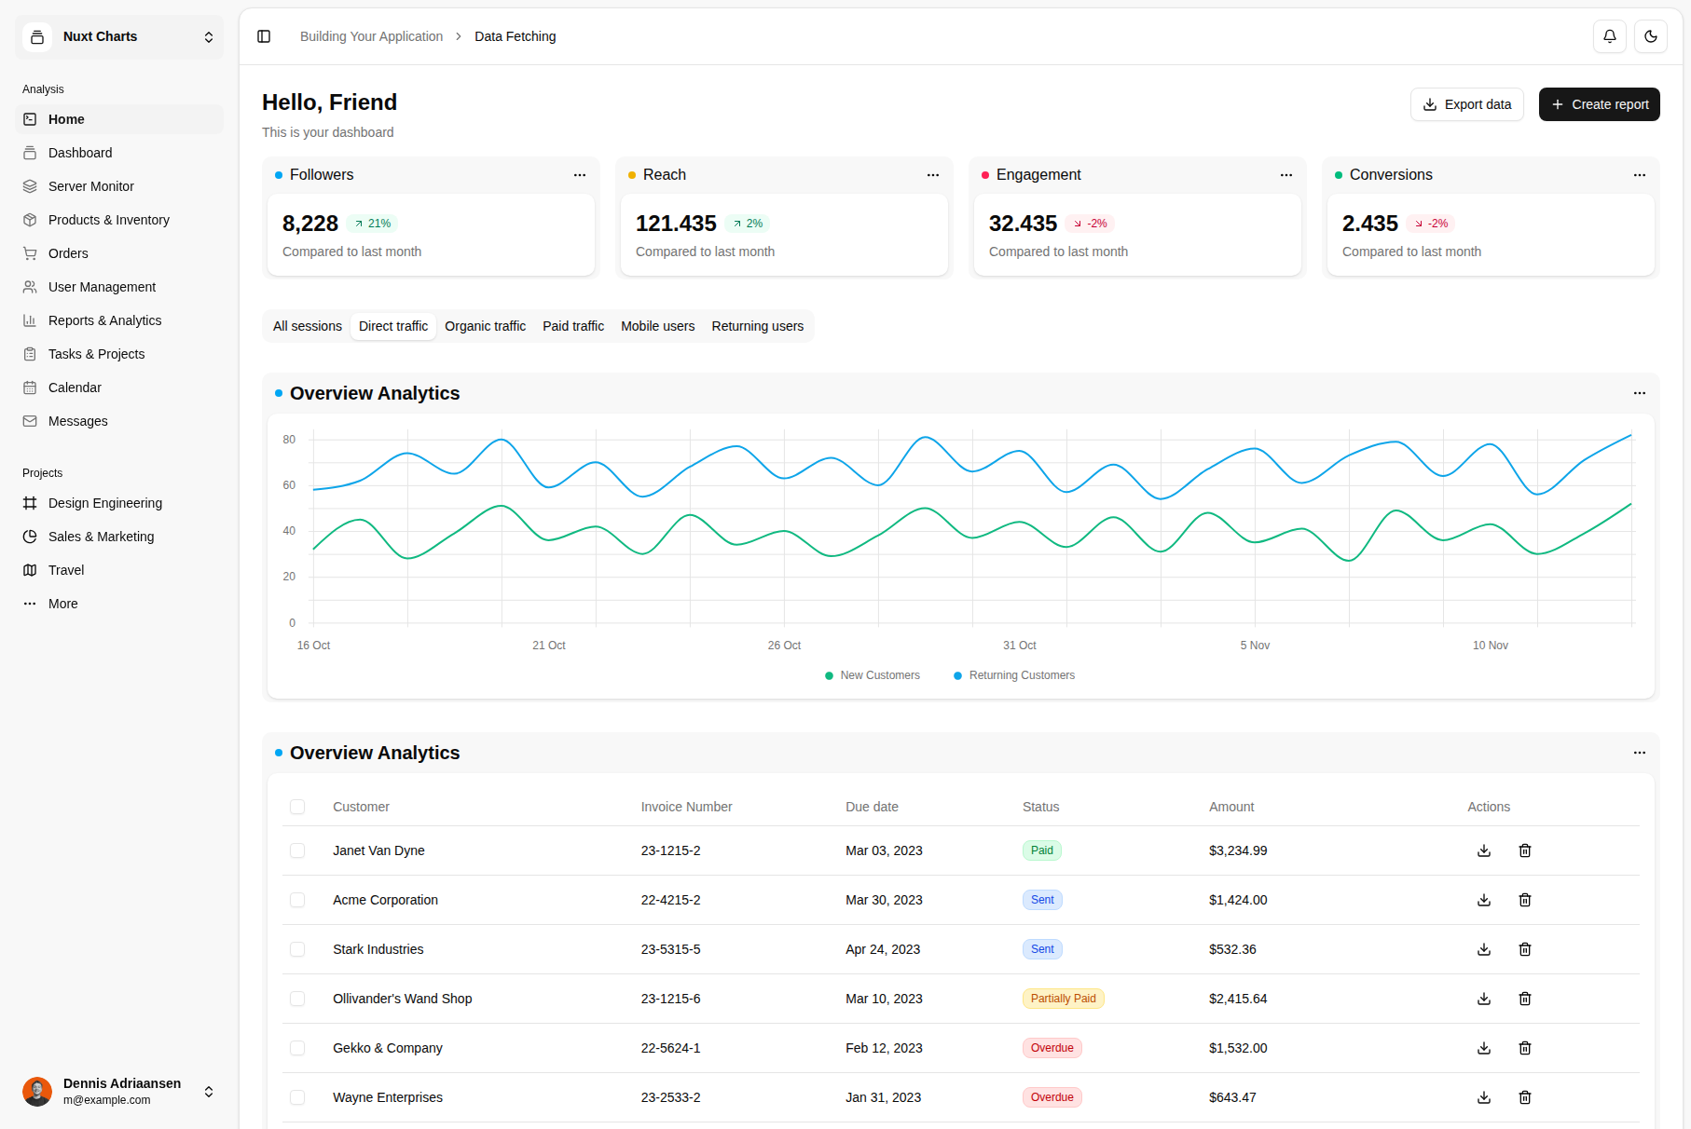The height and width of the screenshot is (1129, 1691).
Task: Switch to the Paid traffic tab
Action: pos(572,326)
